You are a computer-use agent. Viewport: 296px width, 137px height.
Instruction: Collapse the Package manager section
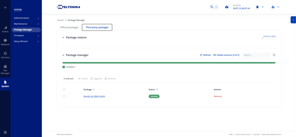point(63,55)
